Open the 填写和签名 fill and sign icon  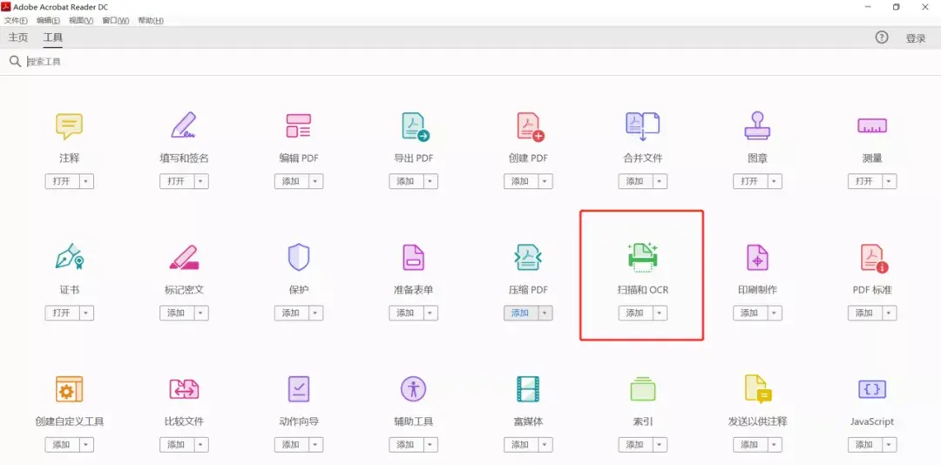click(184, 125)
